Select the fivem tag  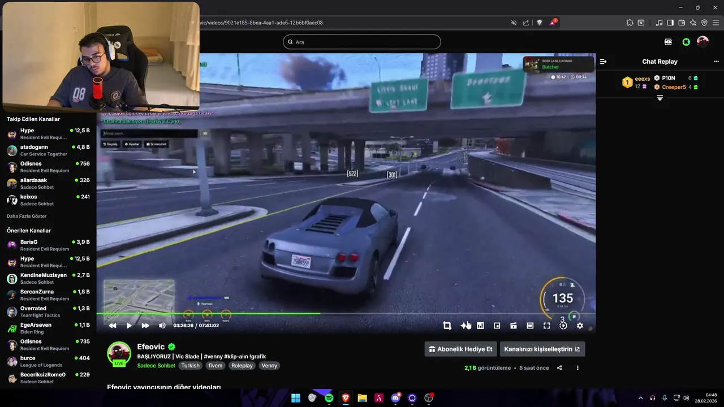(x=216, y=366)
